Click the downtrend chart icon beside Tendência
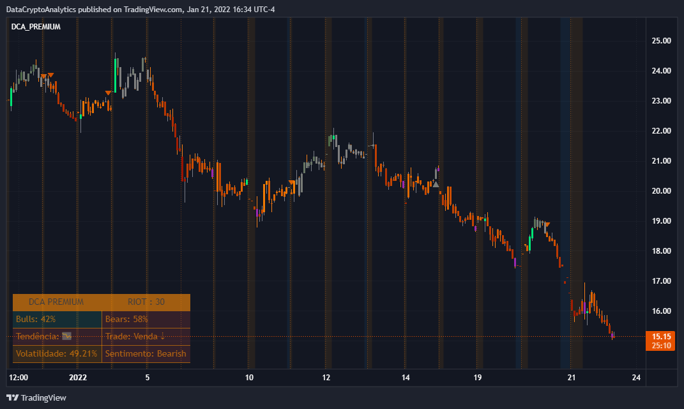The image size is (684, 409). pyautogui.click(x=66, y=336)
